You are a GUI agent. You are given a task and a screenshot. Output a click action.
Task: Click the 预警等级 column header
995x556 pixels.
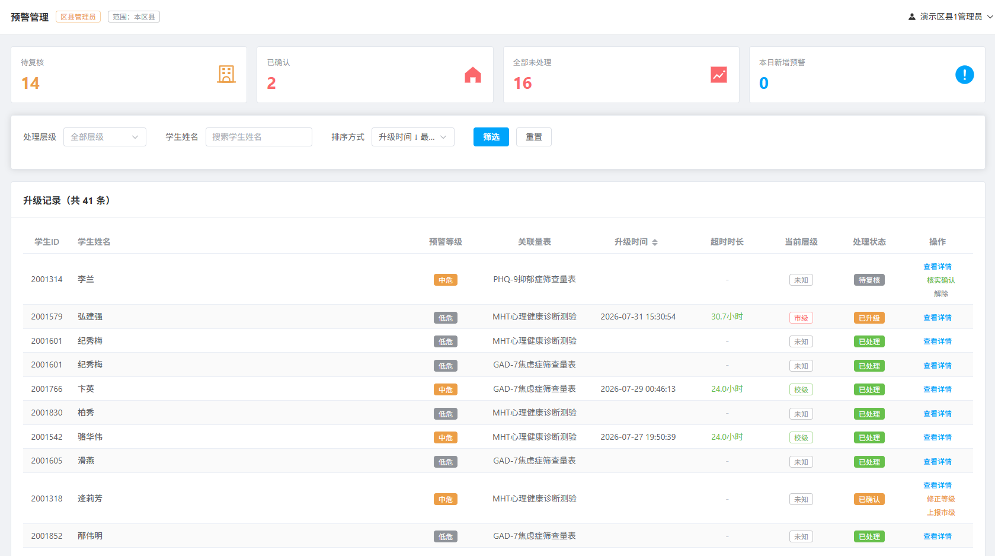point(446,242)
